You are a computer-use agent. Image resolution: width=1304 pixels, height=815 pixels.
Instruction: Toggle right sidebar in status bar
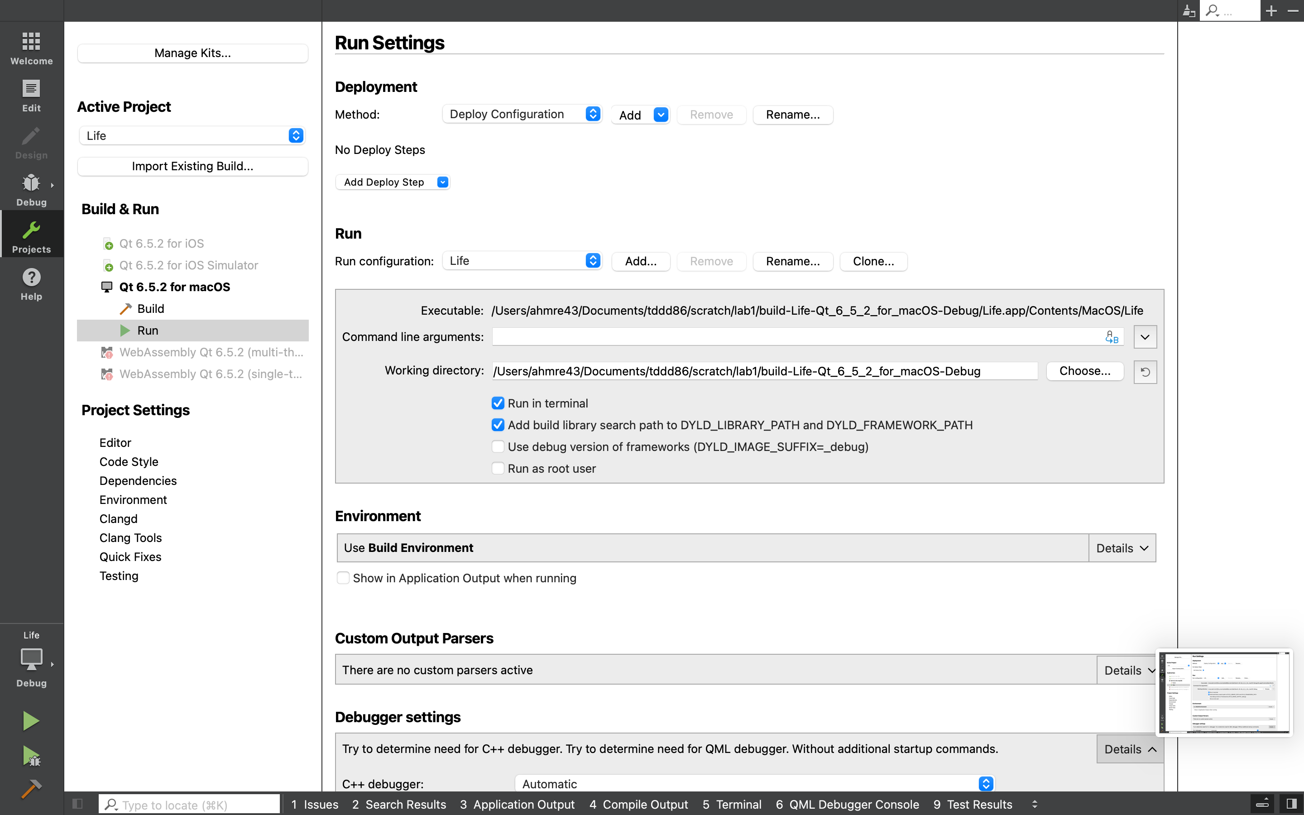click(x=1291, y=804)
